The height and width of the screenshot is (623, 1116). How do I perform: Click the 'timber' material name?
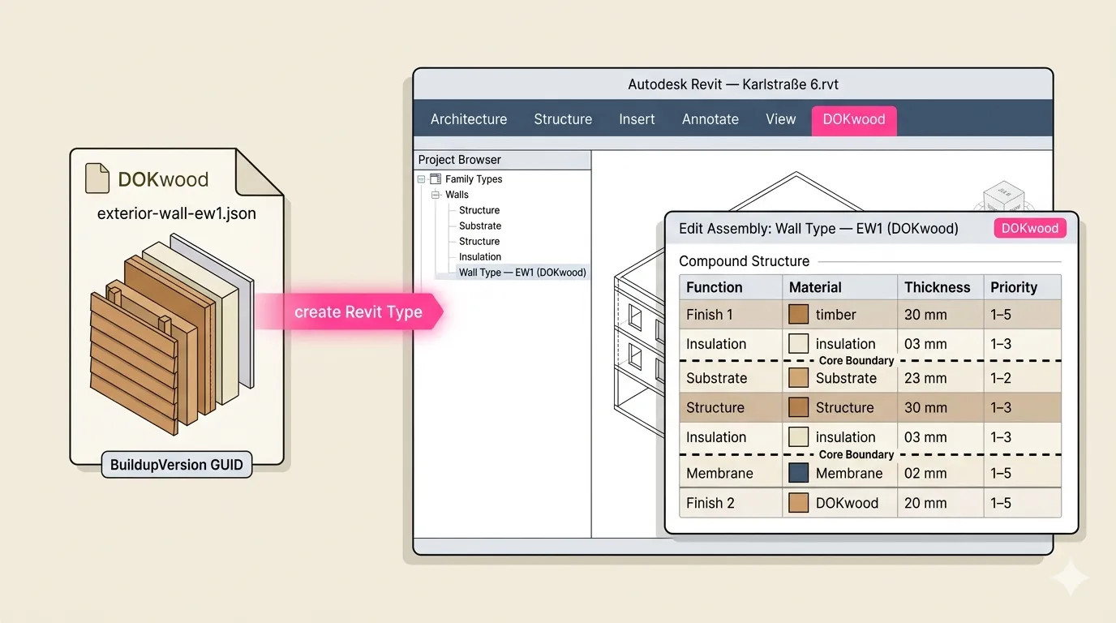pyautogui.click(x=836, y=315)
